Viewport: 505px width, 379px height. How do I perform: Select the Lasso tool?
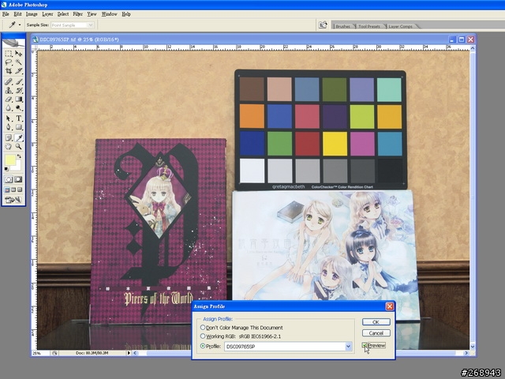(x=9, y=62)
